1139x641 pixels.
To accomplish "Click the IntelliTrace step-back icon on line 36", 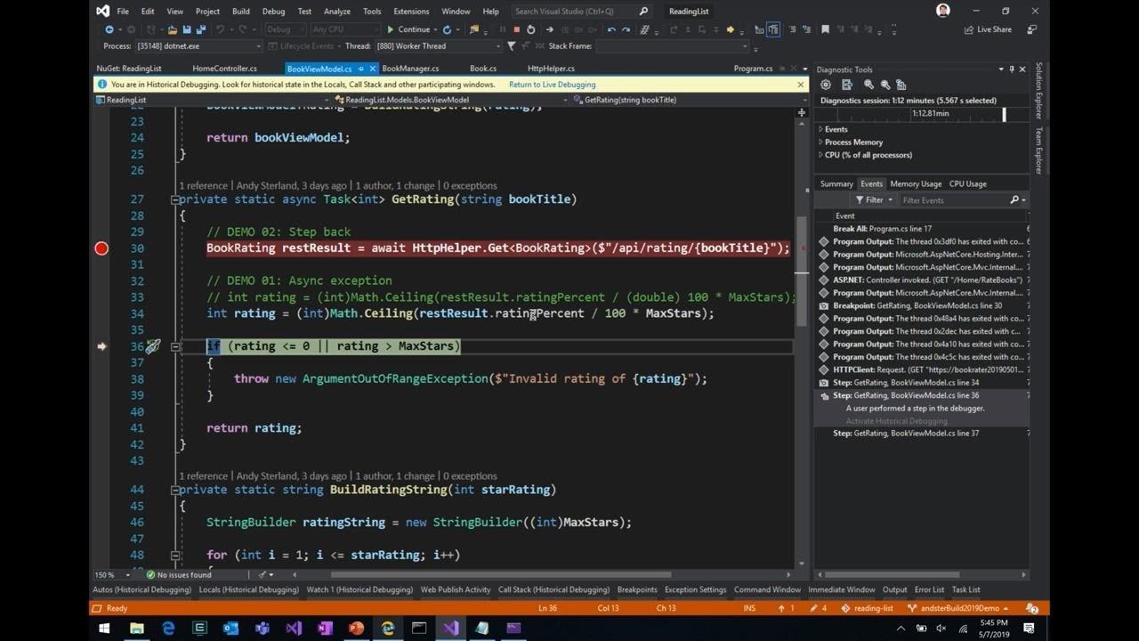I will coord(153,346).
